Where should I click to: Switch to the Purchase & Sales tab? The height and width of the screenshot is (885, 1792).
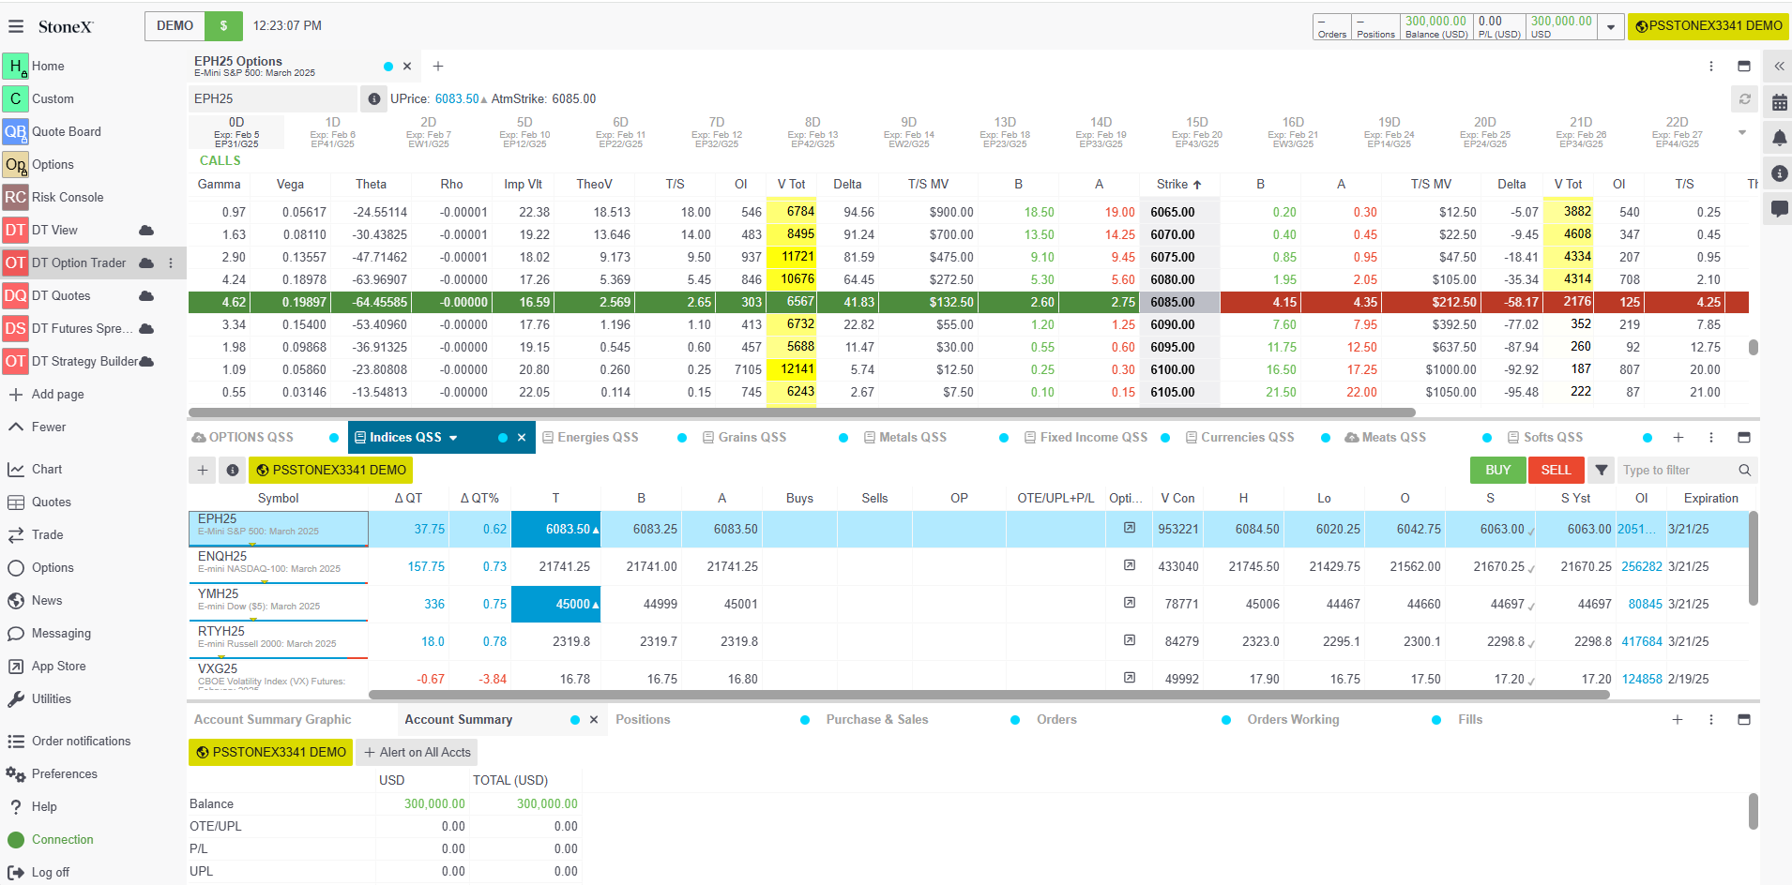pyautogui.click(x=877, y=720)
